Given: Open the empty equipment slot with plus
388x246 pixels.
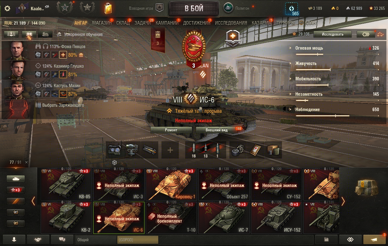Looking at the screenshot, I should [x=170, y=150].
